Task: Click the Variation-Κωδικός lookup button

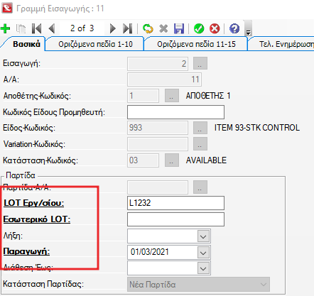Action: pos(200,144)
